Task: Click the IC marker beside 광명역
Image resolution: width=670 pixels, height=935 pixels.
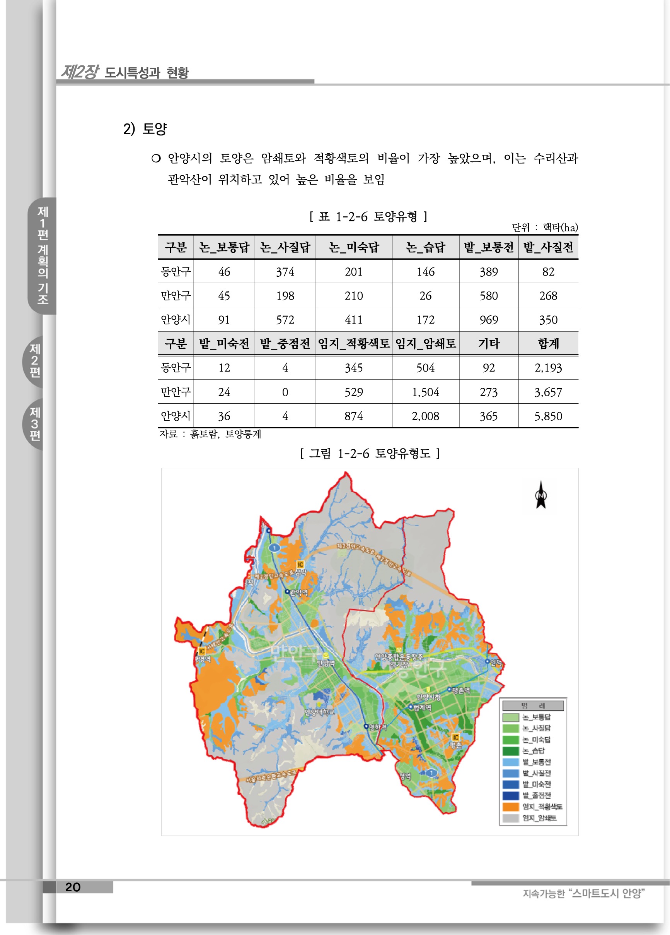Action: pos(202,651)
